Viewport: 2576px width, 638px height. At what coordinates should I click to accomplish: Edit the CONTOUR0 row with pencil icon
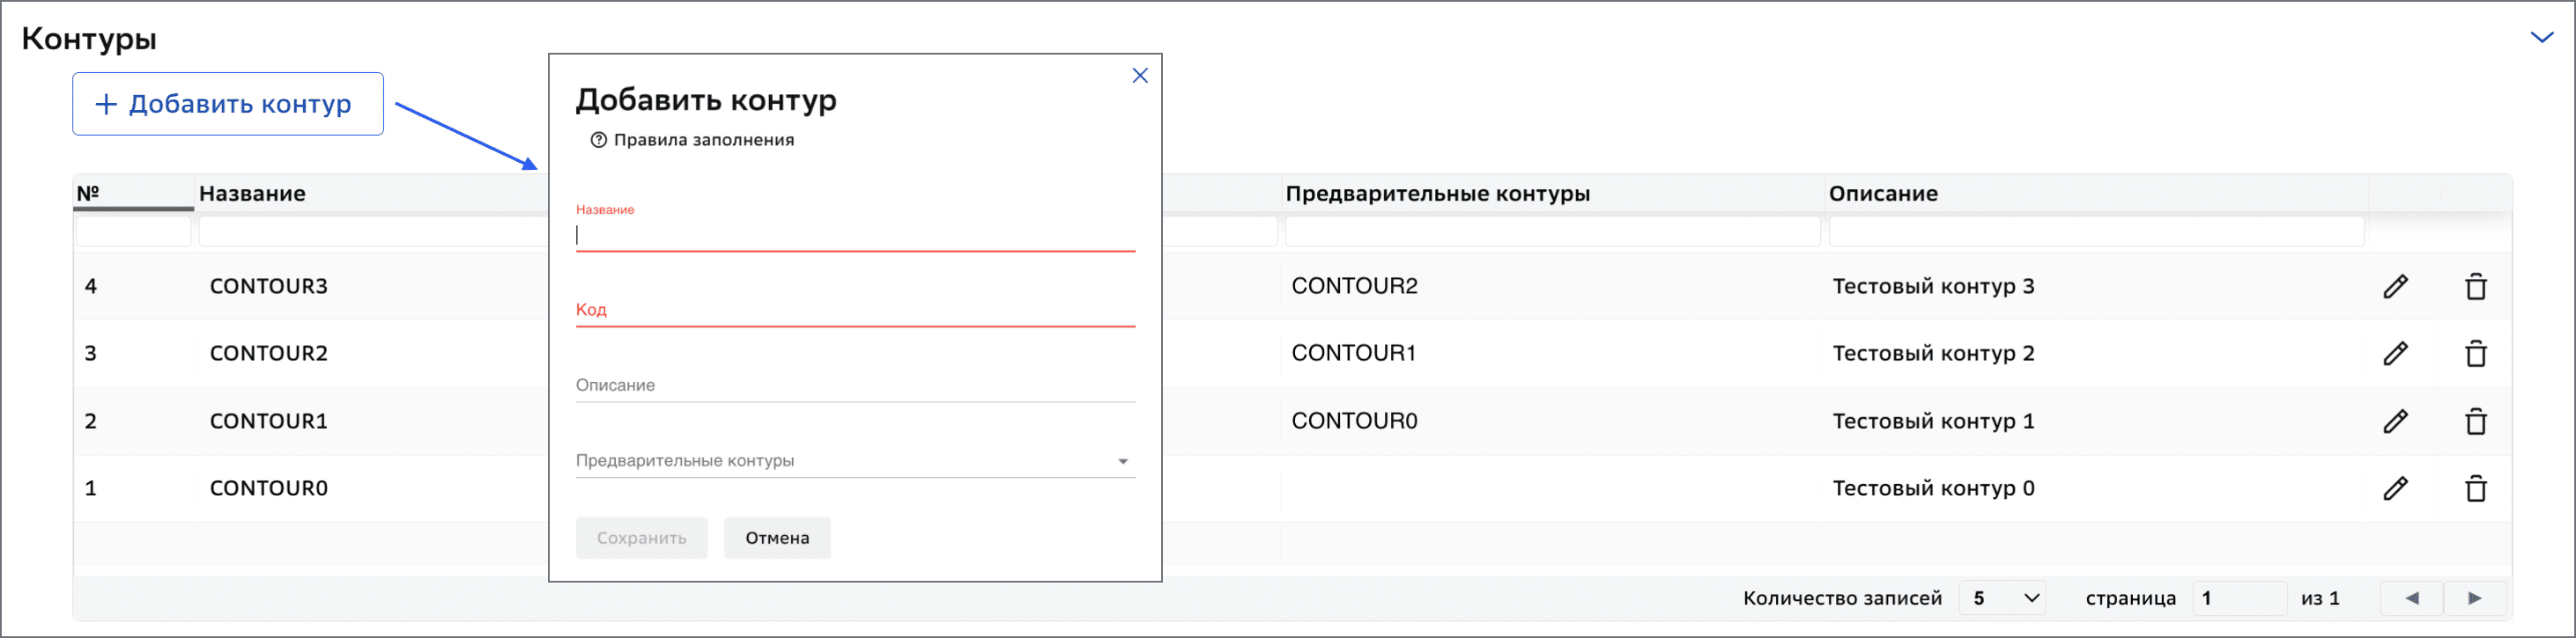tap(2395, 488)
